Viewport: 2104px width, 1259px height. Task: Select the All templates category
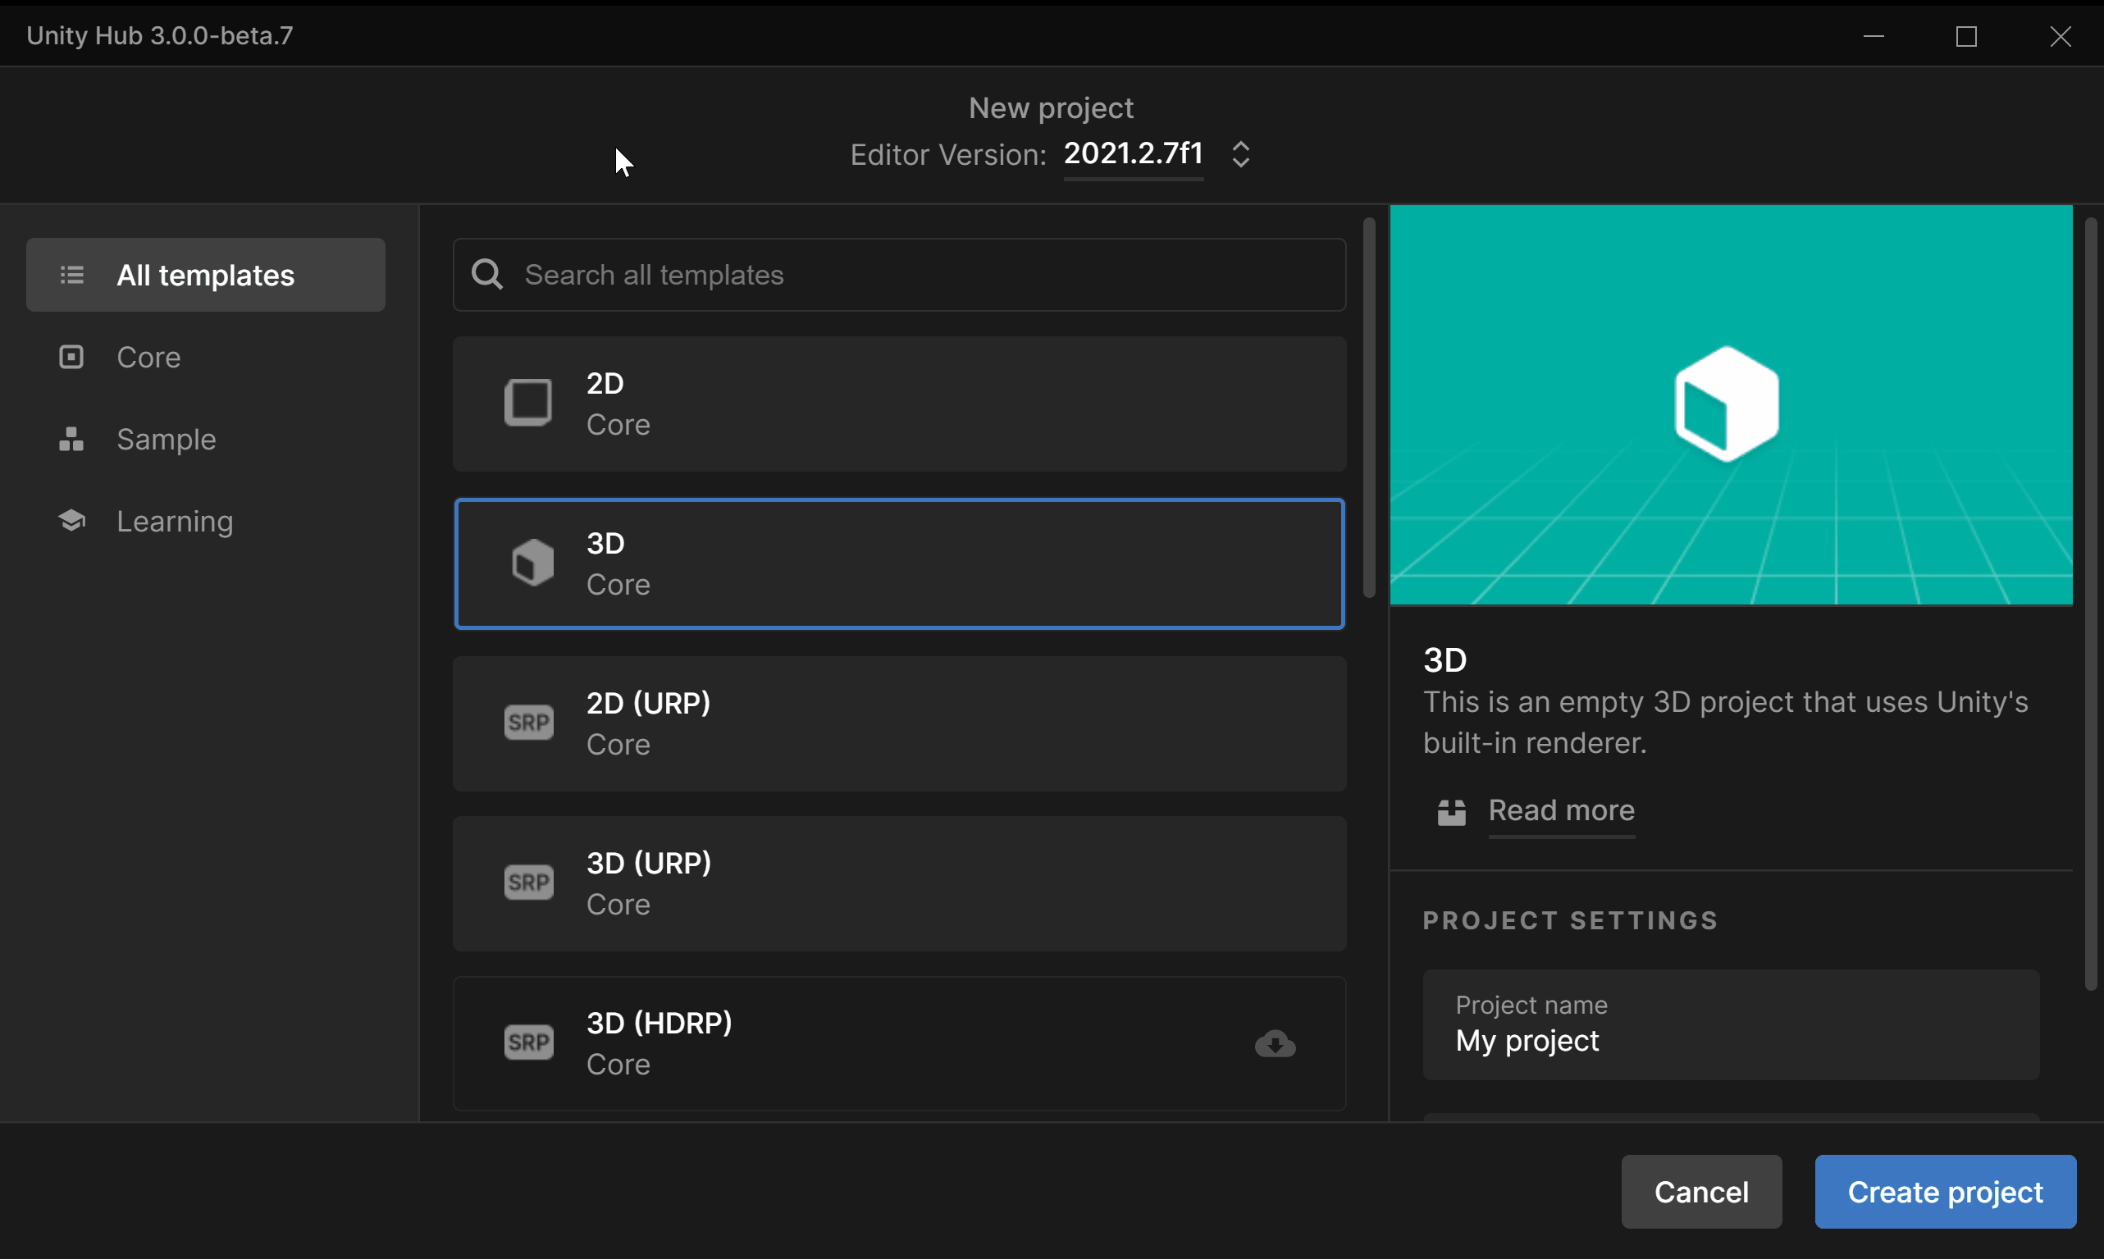tap(205, 275)
